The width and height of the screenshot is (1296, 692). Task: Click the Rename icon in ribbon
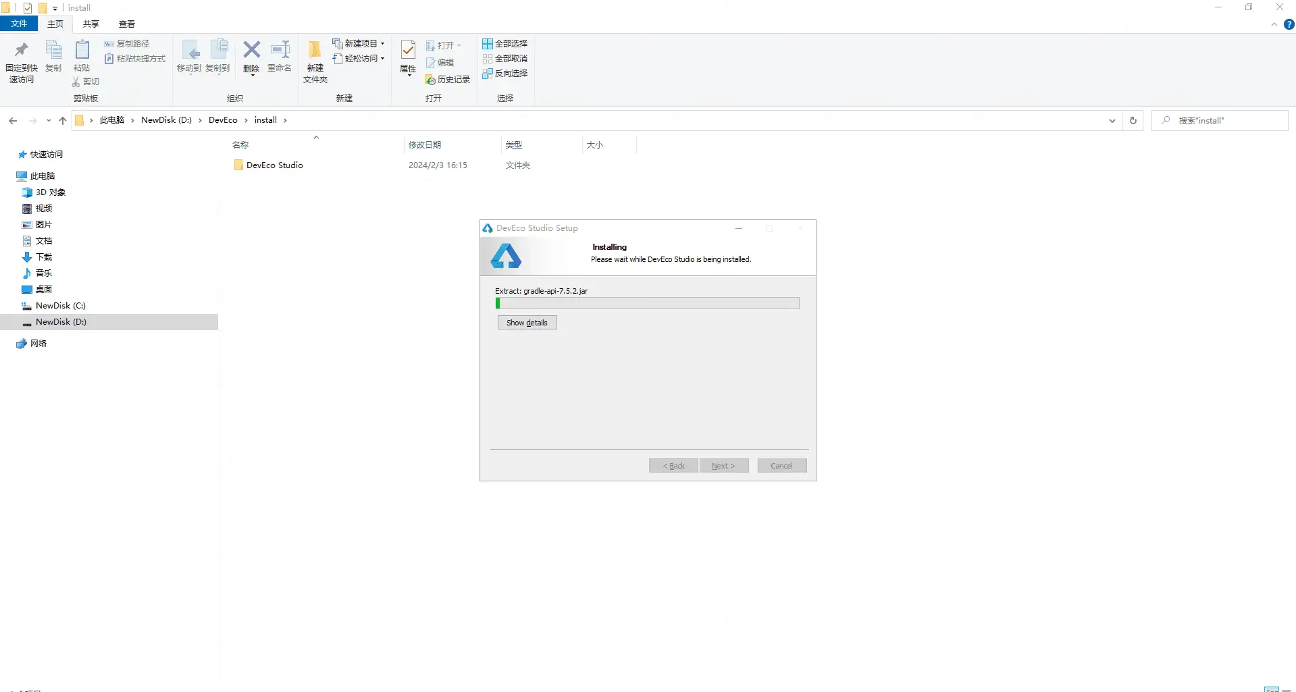coord(280,51)
